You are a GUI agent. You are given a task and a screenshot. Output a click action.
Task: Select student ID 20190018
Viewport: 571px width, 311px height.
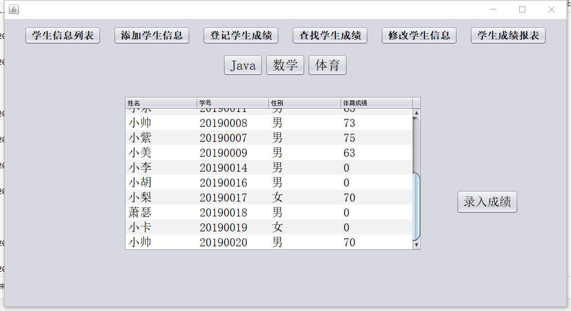coord(223,212)
